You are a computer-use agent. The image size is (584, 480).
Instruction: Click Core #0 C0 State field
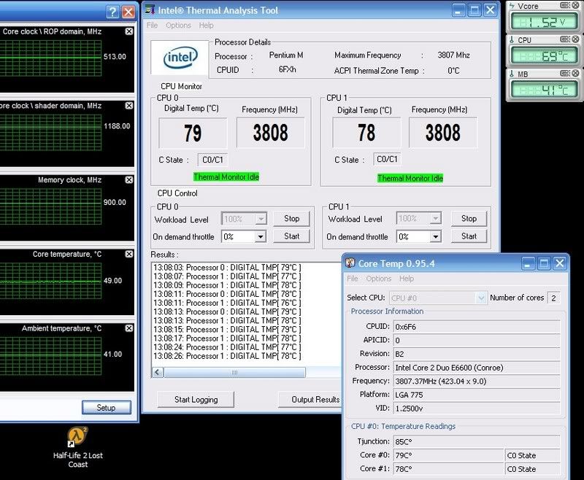(x=533, y=455)
